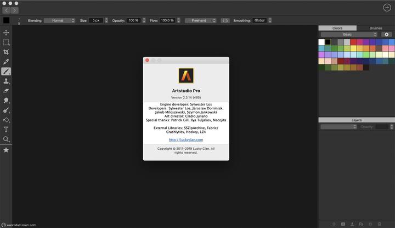Click the version text 2.3.14 (465)
The height and width of the screenshot is (228, 395).
186,97
